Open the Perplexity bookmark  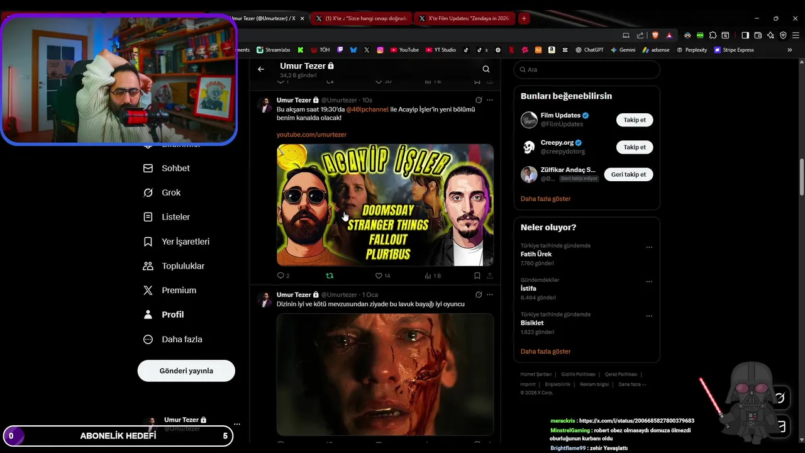pyautogui.click(x=692, y=50)
